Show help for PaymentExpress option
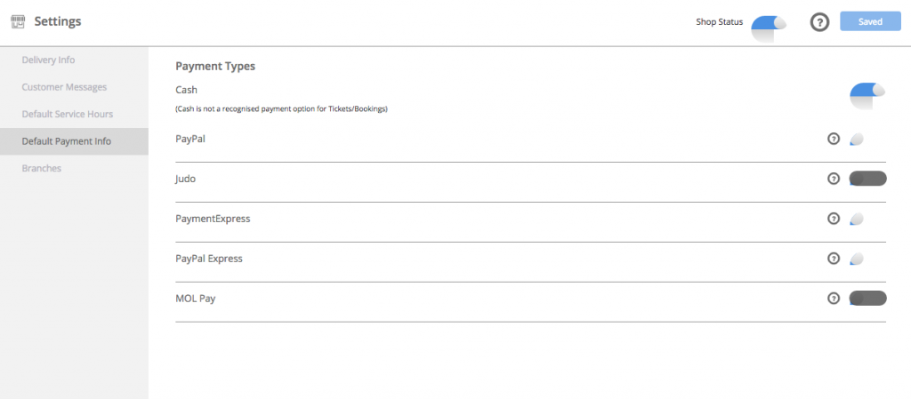 [x=834, y=219]
